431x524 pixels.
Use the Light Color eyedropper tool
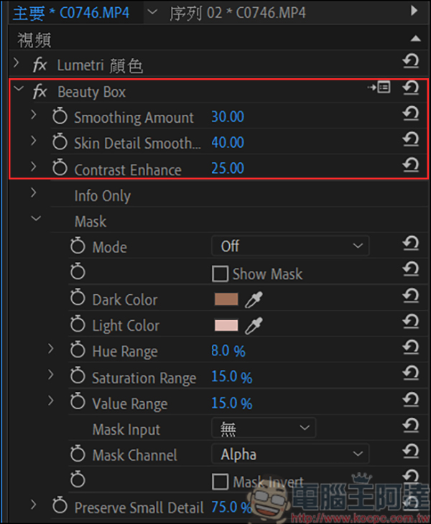point(254,325)
